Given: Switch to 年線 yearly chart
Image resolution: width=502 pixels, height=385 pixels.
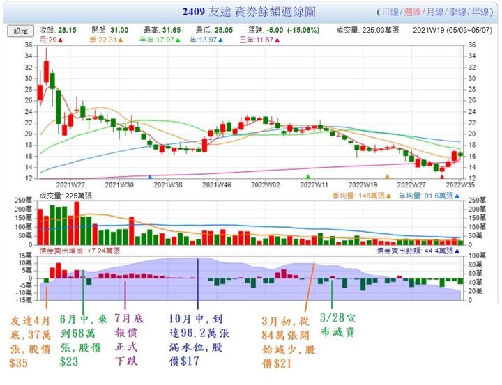Looking at the screenshot, I should (480, 12).
